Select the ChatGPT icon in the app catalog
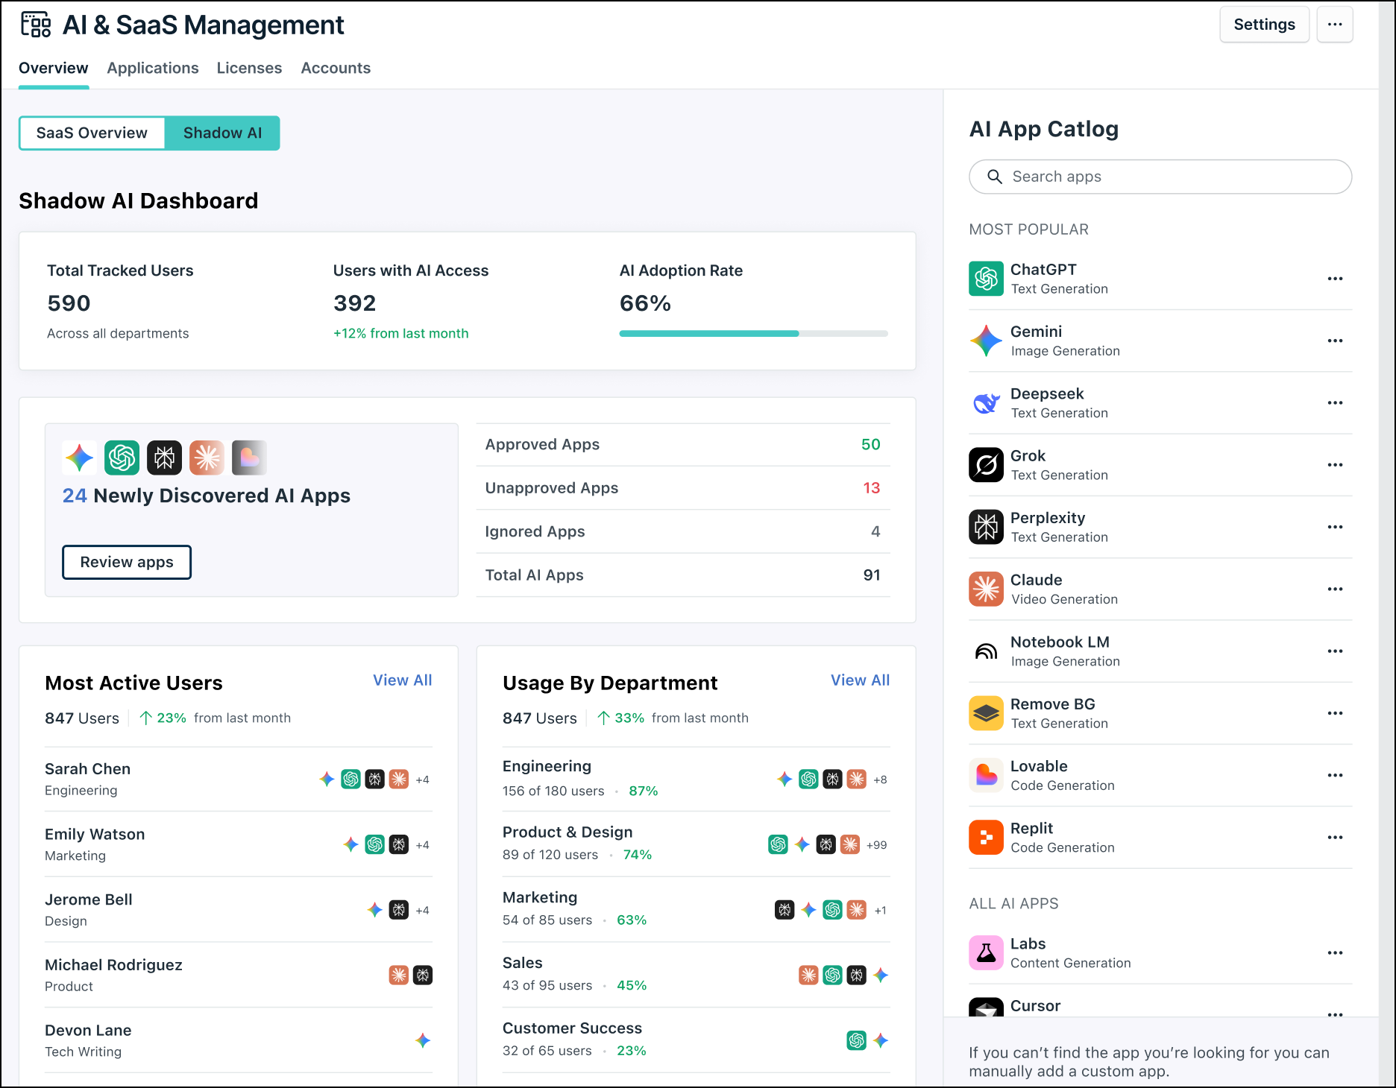Screen dimensions: 1396x1088 coord(986,279)
